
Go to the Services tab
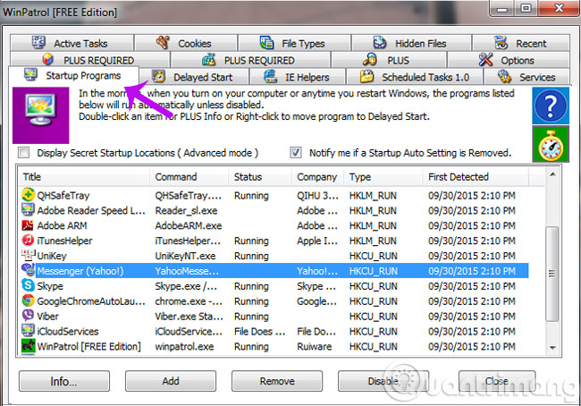click(526, 77)
